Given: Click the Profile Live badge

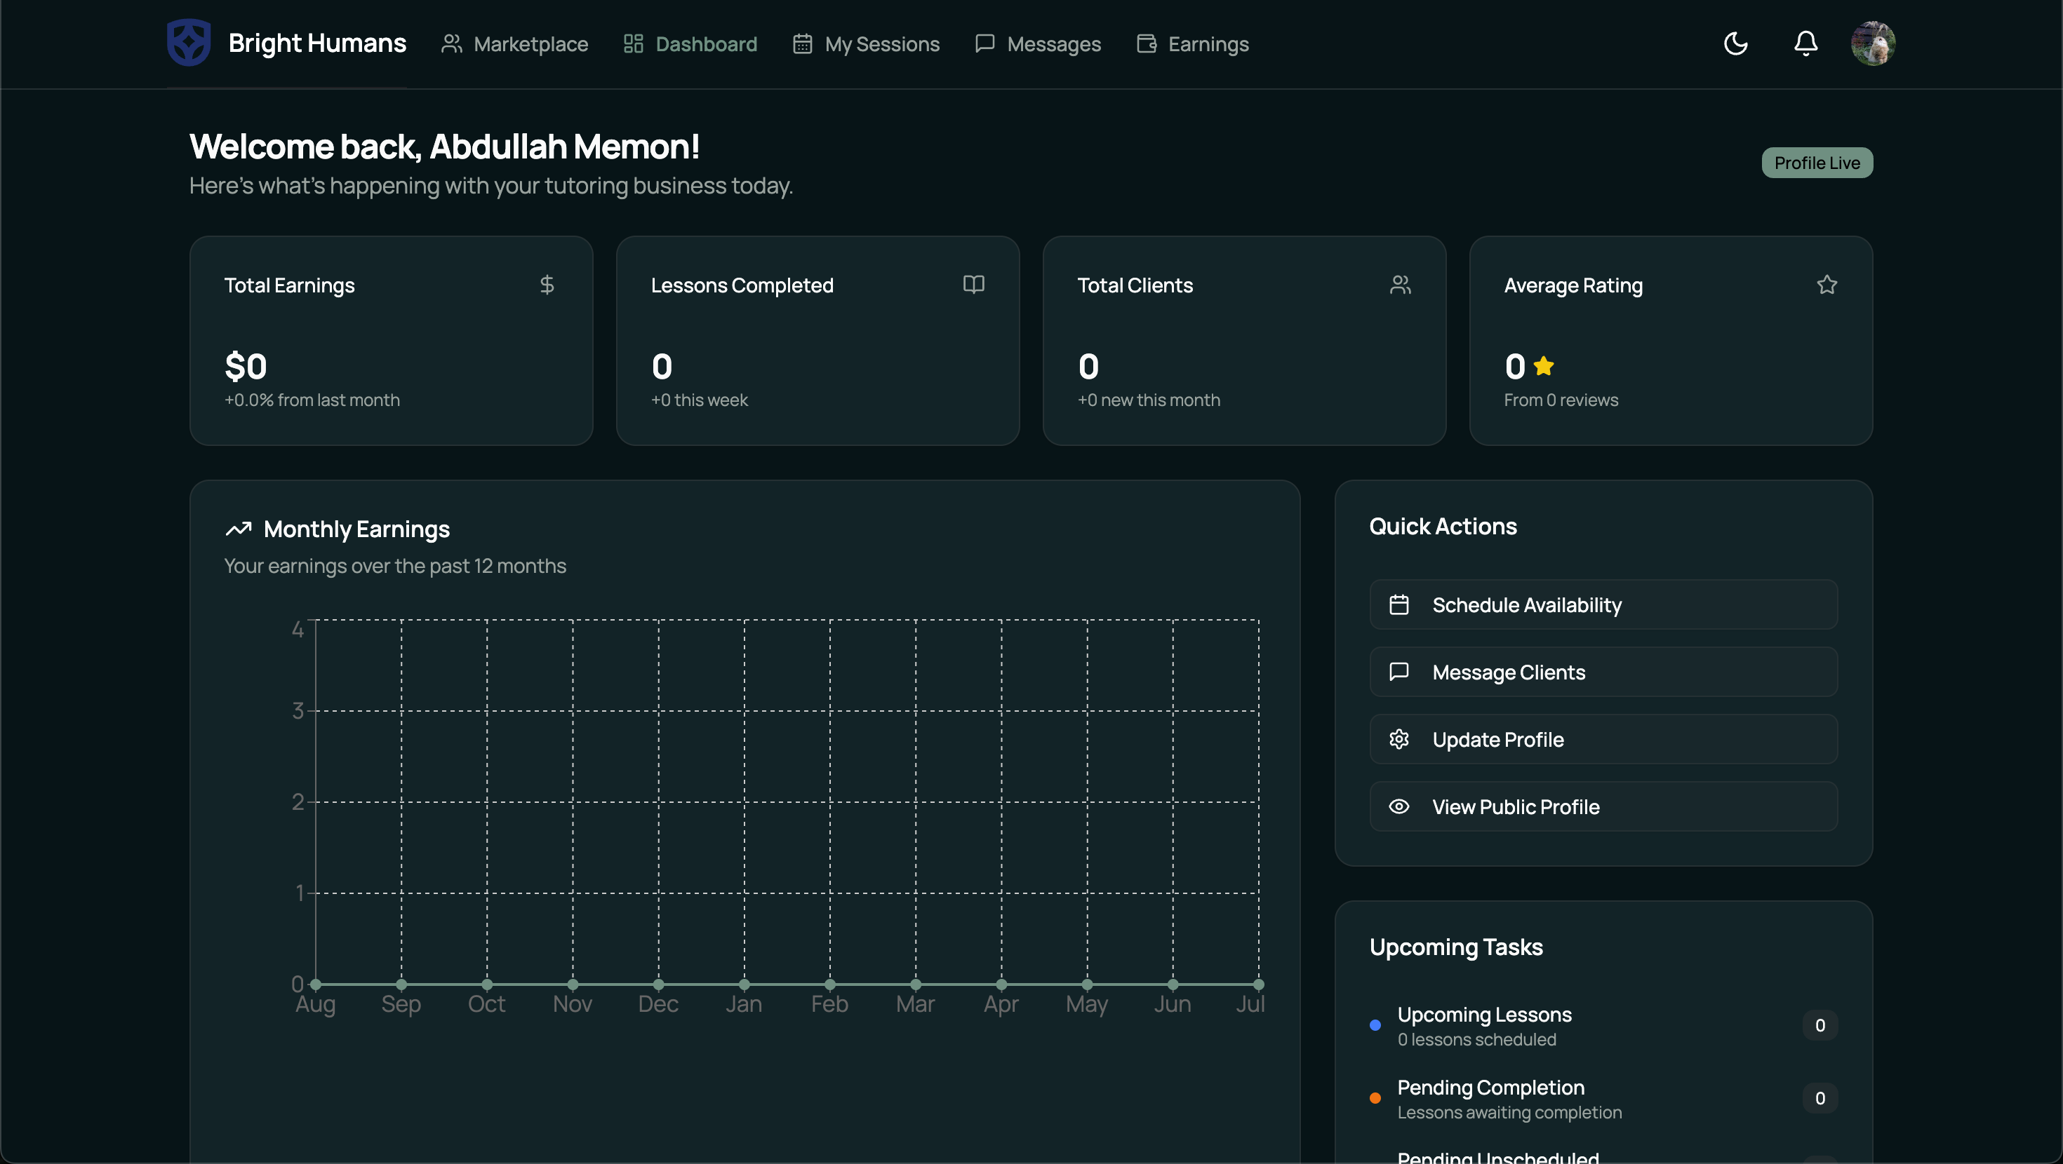Looking at the screenshot, I should pos(1816,163).
